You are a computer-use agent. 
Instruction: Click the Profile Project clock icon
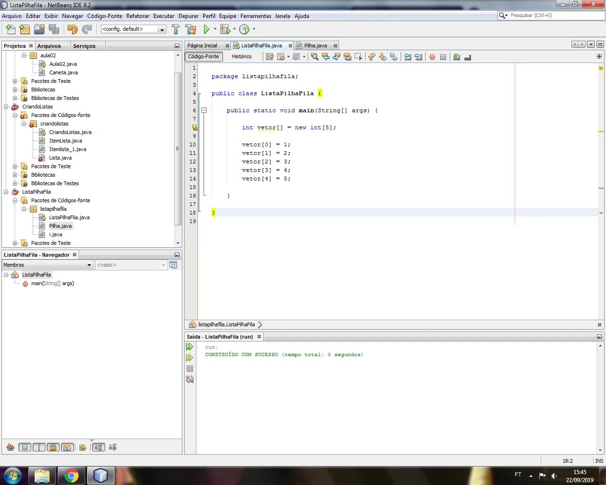tap(244, 29)
